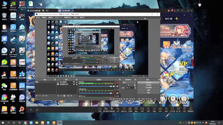Open OBS Scene Collection menu
The image size is (223, 125).
click(x=68, y=17)
